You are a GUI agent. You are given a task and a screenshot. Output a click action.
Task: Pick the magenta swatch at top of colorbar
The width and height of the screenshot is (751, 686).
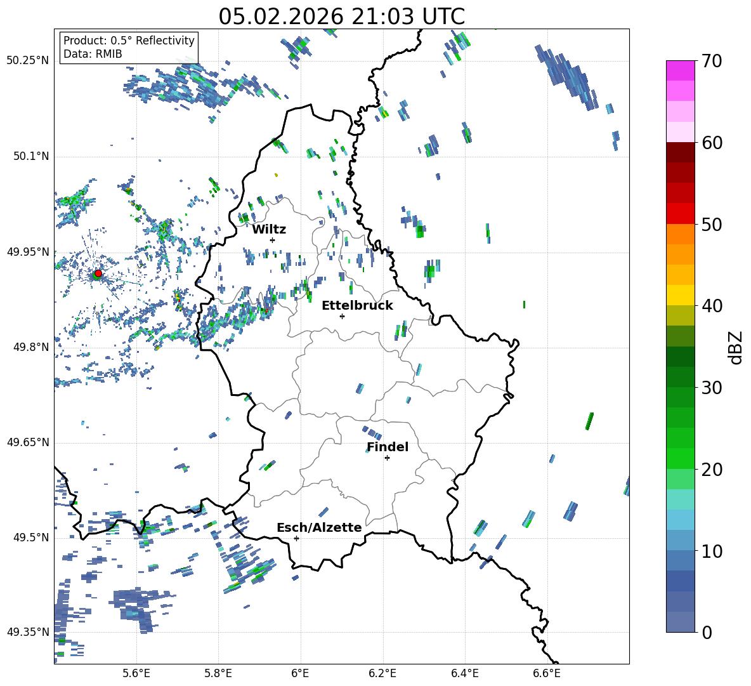tap(681, 70)
